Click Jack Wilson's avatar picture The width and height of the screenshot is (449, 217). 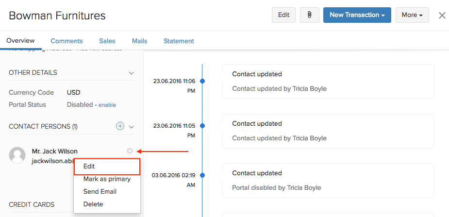(x=17, y=155)
